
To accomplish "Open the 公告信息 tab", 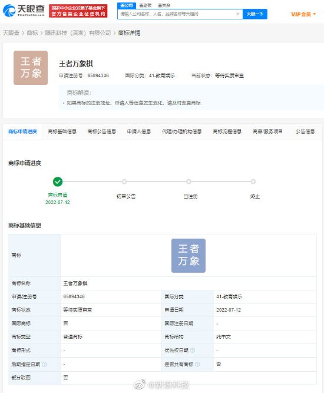I will coord(305,131).
